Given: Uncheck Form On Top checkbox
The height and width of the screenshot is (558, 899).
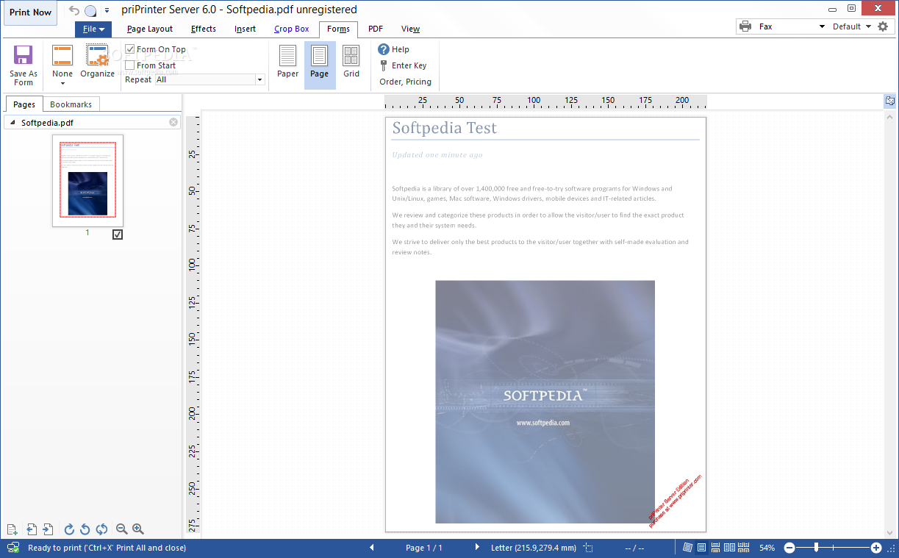Looking at the screenshot, I should (129, 49).
